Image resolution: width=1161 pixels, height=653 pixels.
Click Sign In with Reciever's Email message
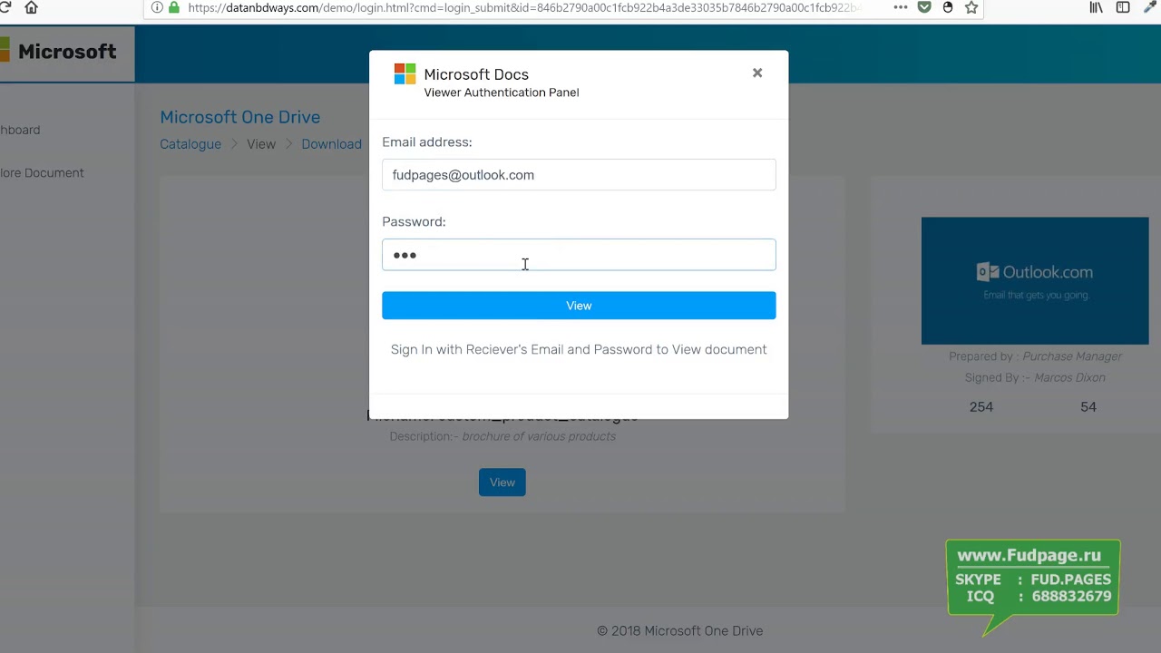(579, 349)
